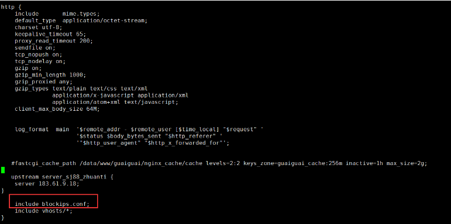The height and width of the screenshot is (224, 451).
Task: Click the highlighted include blockips.conf line
Action: [52, 204]
